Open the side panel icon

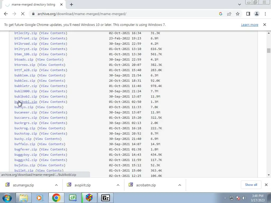pyautogui.click(x=248, y=14)
